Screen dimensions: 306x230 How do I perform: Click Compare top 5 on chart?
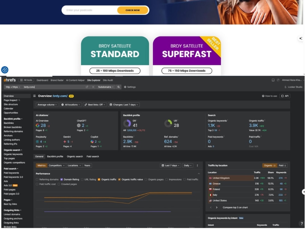(235, 208)
